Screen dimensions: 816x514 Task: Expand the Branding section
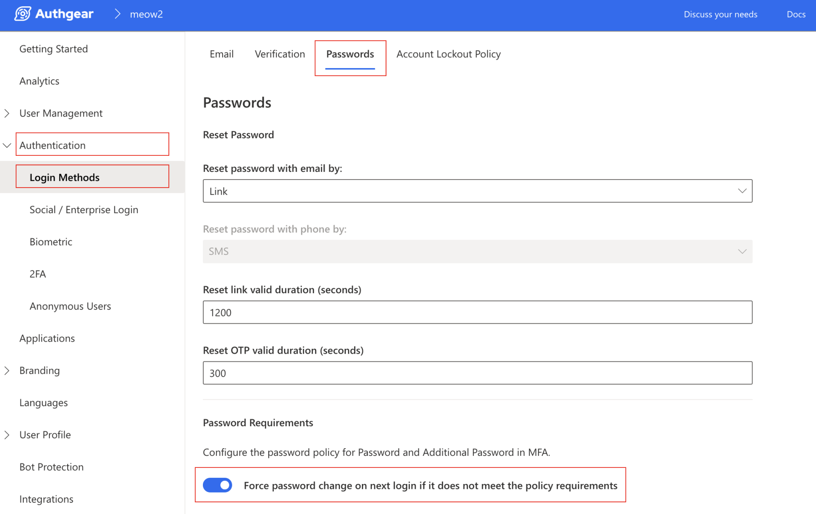[7, 371]
